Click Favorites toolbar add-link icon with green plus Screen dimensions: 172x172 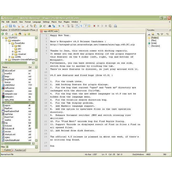pyautogui.click(x=158, y=34)
